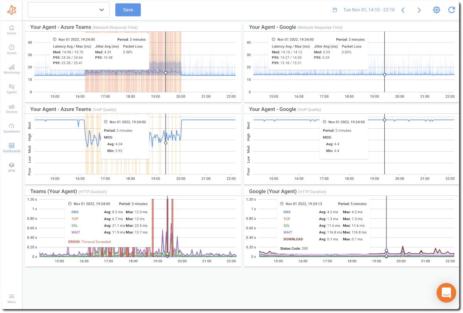Image resolution: width=463 pixels, height=313 pixels.
Task: Go to the previous time range with left chevron
Action: click(403, 10)
